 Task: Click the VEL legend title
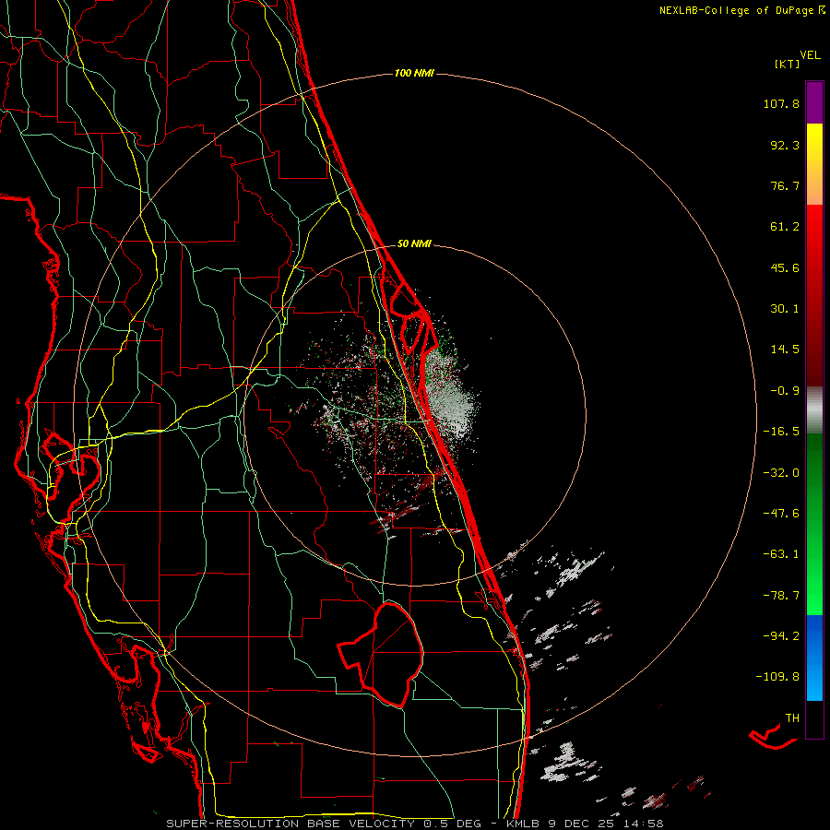click(810, 55)
